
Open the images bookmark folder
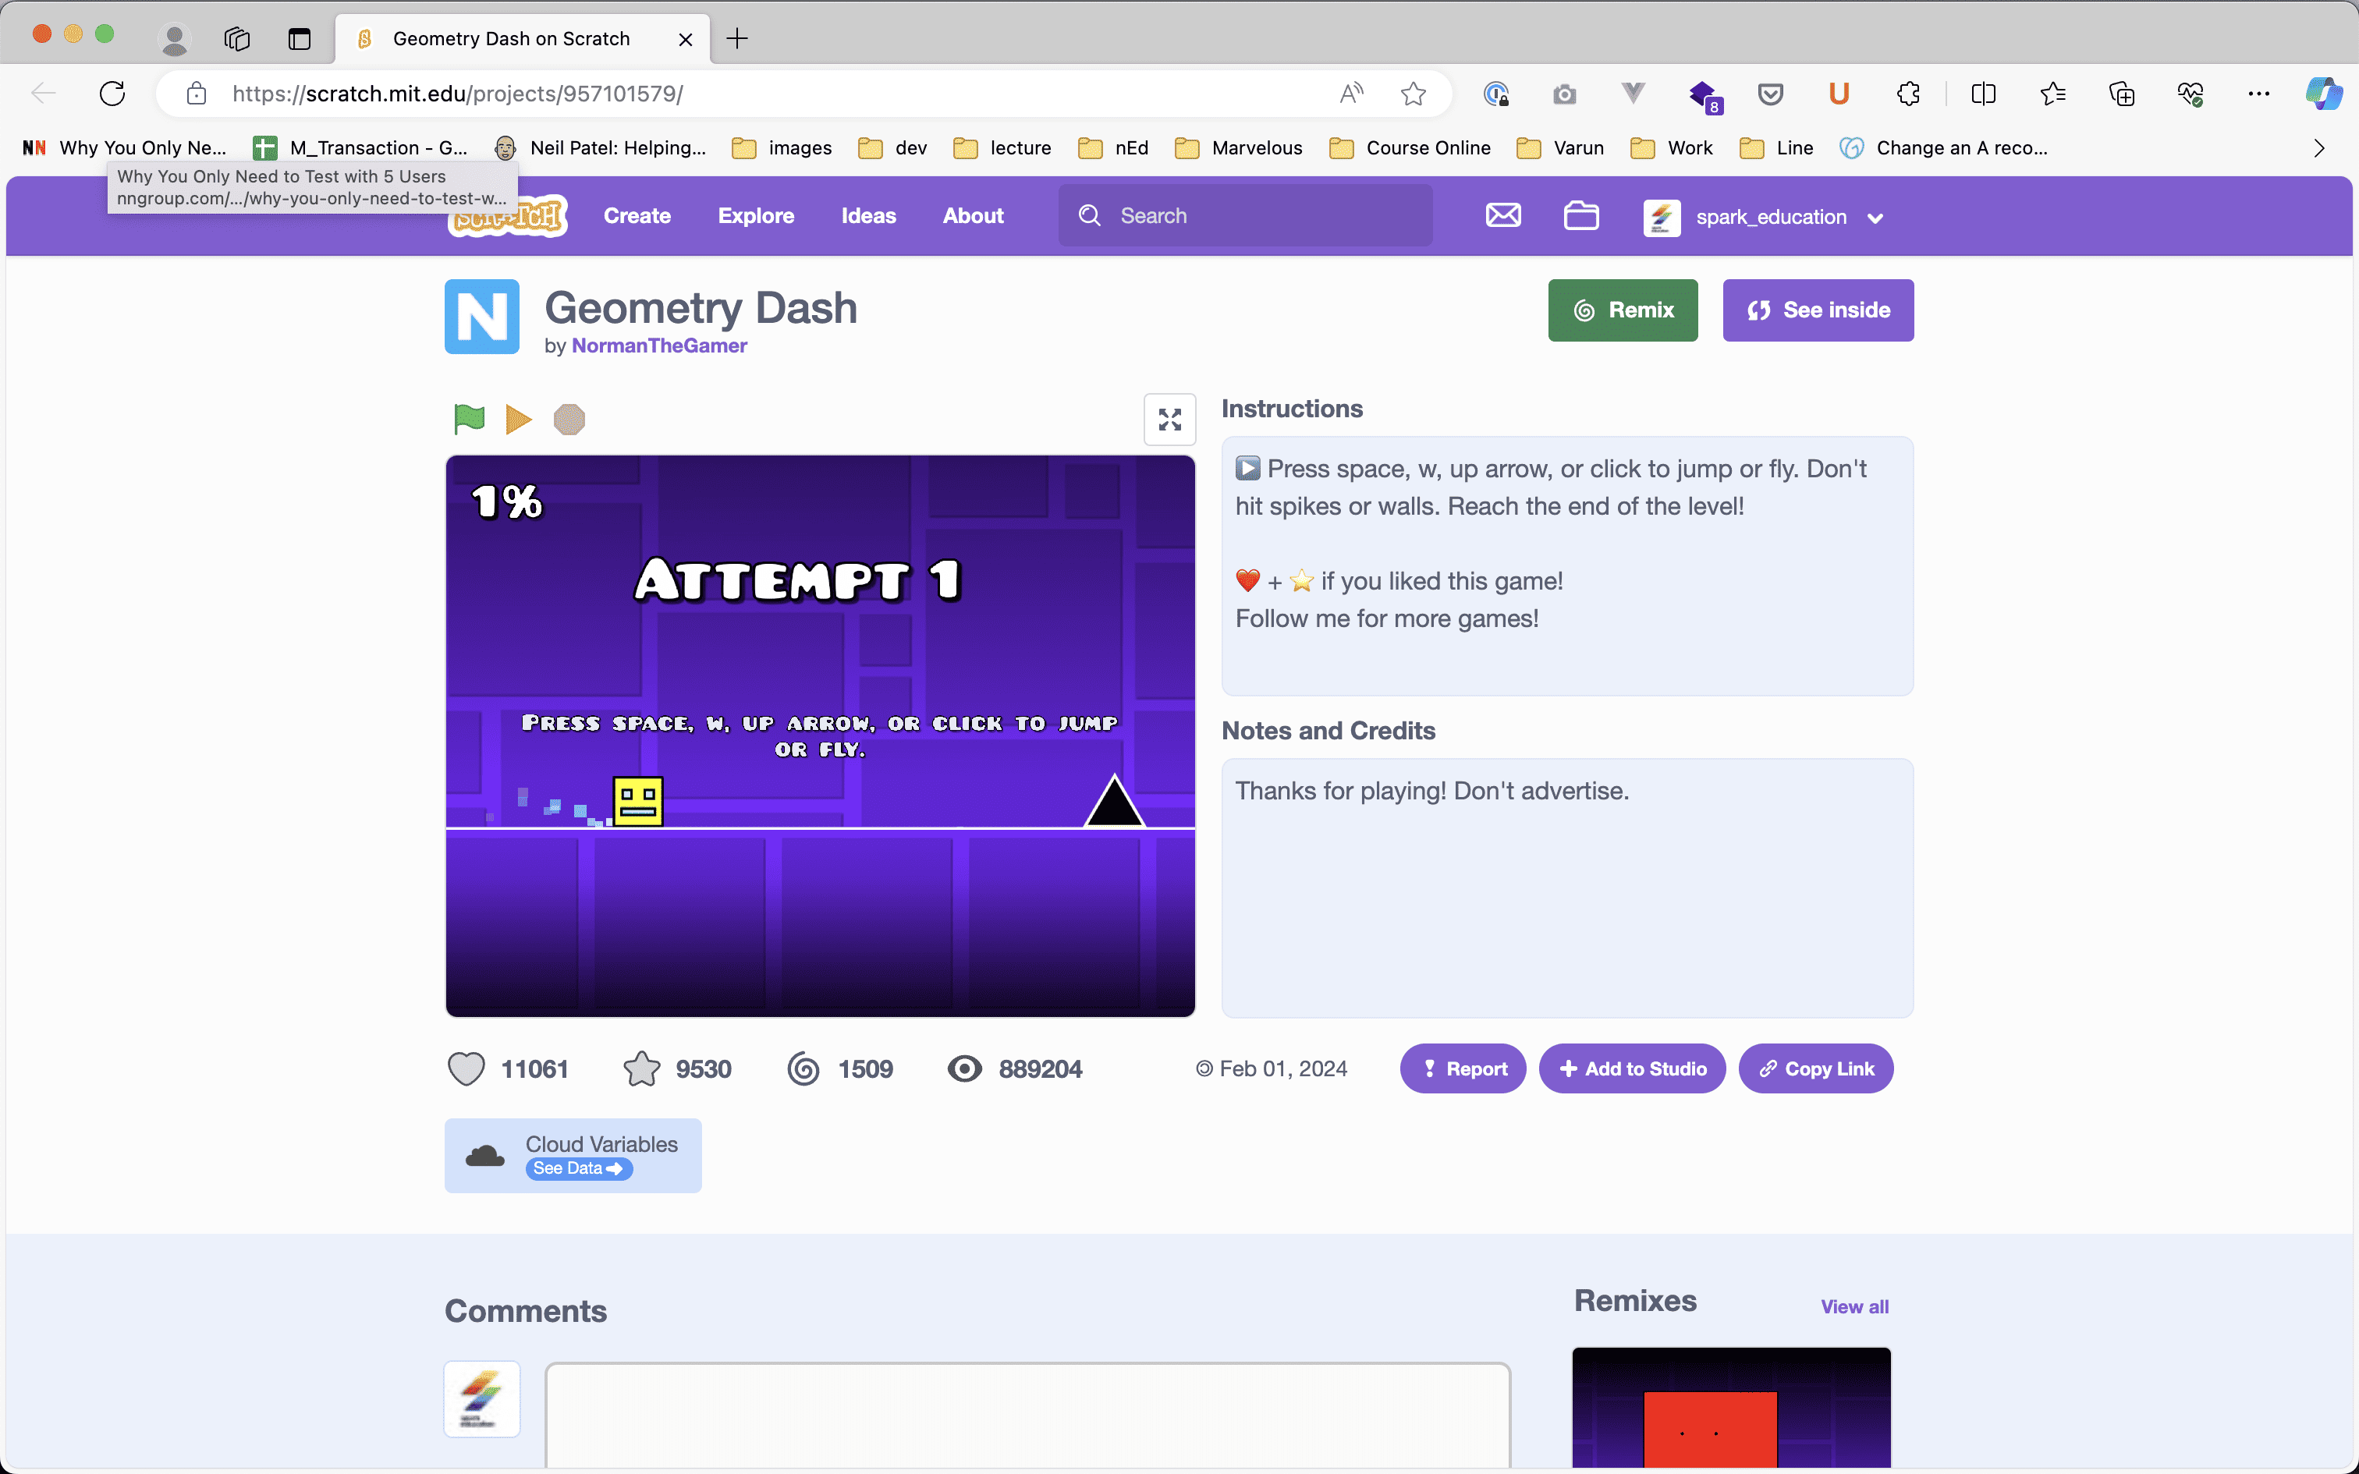782,148
